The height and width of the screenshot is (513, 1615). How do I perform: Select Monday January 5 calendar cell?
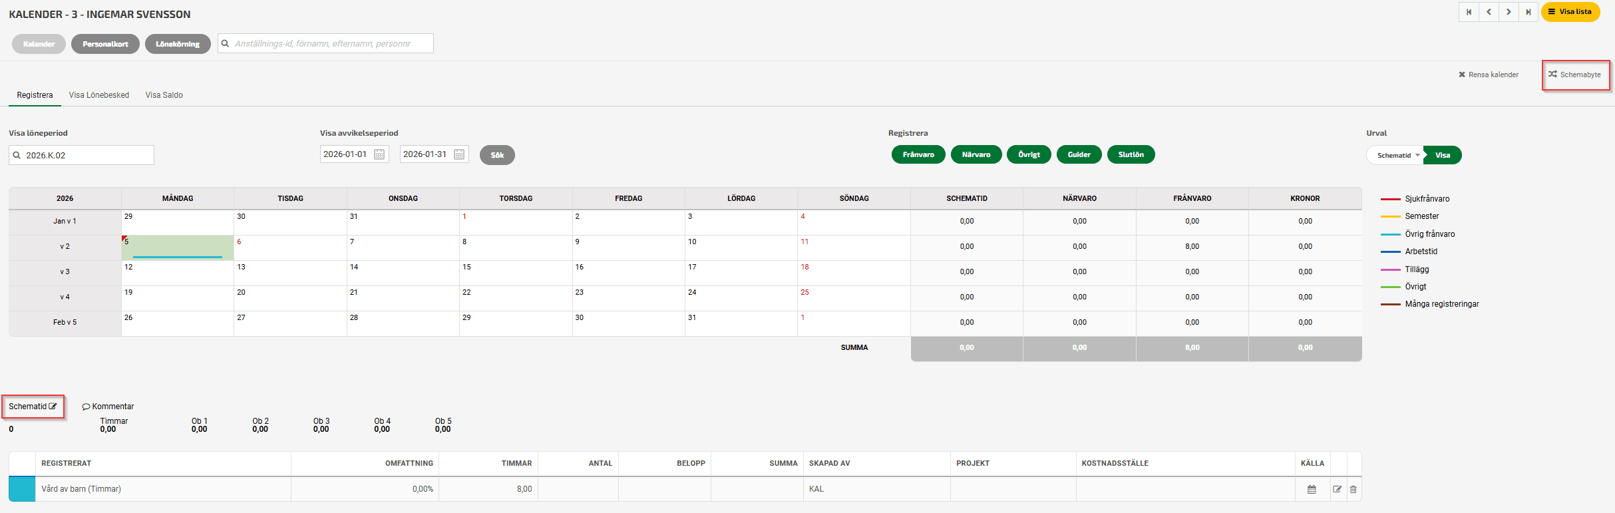(178, 247)
